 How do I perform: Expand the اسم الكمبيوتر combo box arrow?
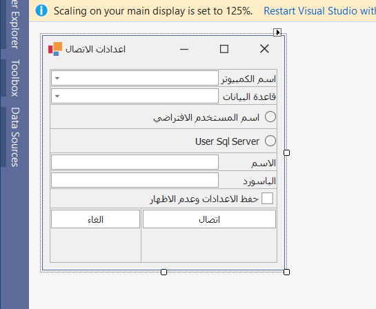57,78
